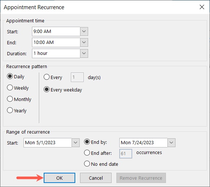Click the Mon 7/24/2023 end date field

(x=143, y=143)
